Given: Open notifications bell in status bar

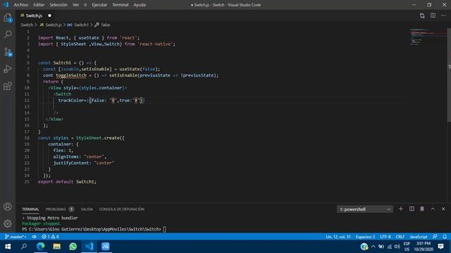Looking at the screenshot, I should [445, 237].
